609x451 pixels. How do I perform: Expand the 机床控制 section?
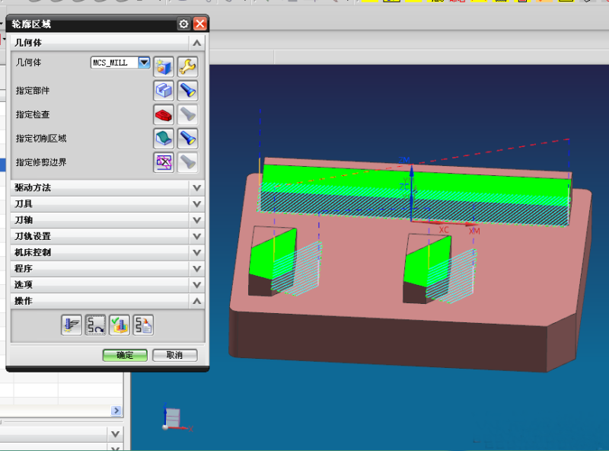196,252
